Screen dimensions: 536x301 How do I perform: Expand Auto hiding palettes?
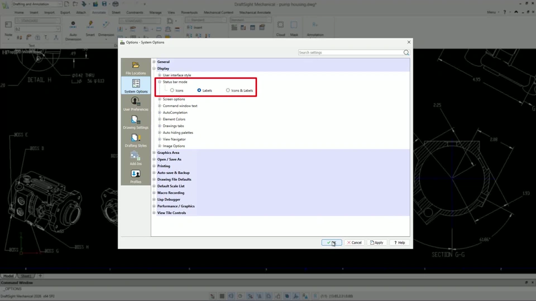tap(159, 133)
